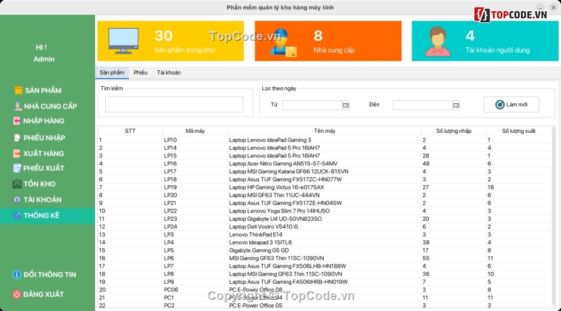
Task: Select row Laptop Asus TUF Gaming FX506LHB-HN188W
Action: [x=325, y=266]
